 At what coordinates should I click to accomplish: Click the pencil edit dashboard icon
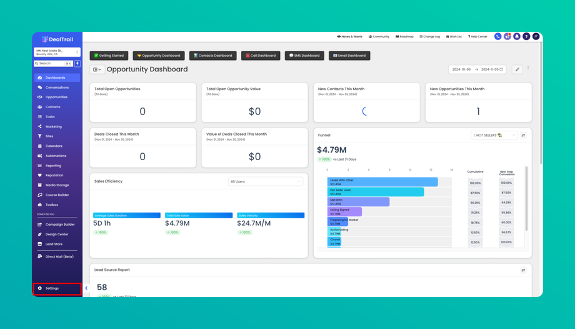click(x=517, y=69)
